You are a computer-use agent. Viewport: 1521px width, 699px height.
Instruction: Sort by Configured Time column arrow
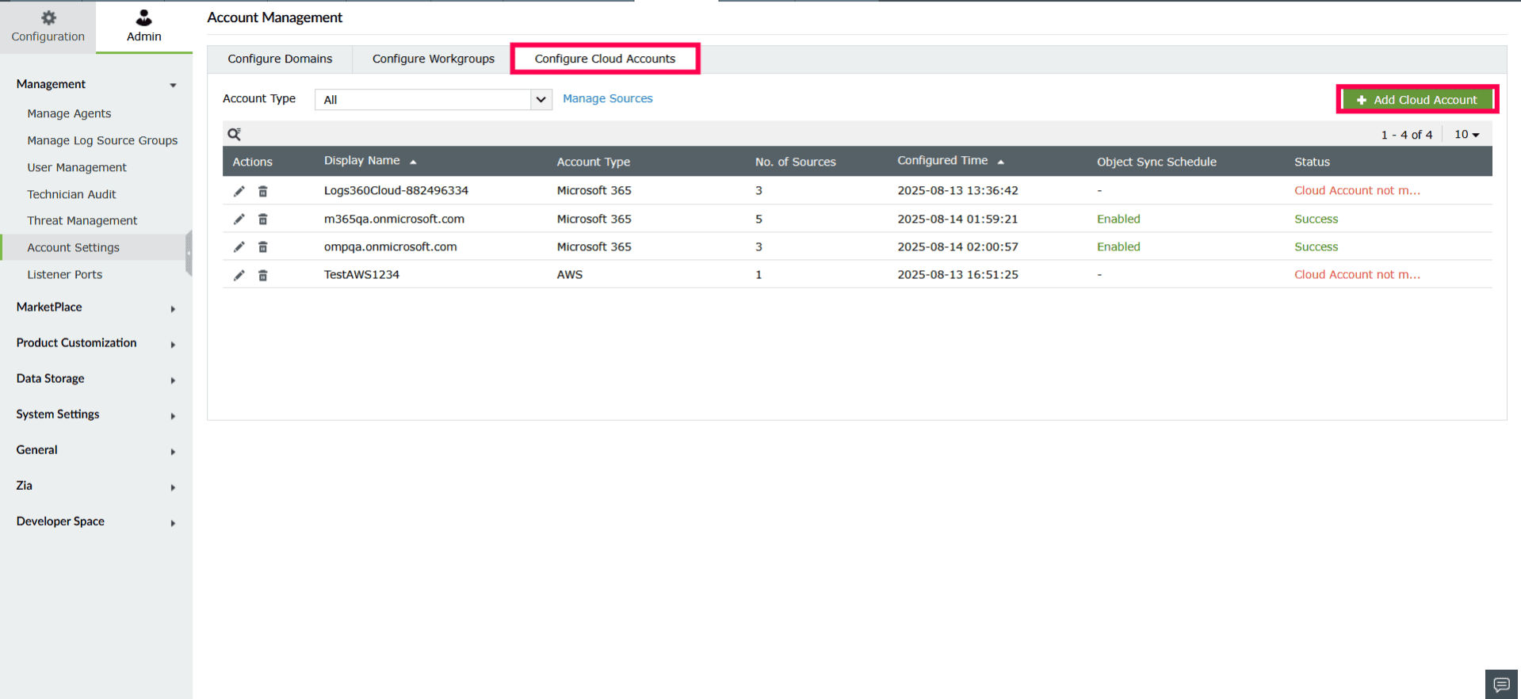point(1001,162)
